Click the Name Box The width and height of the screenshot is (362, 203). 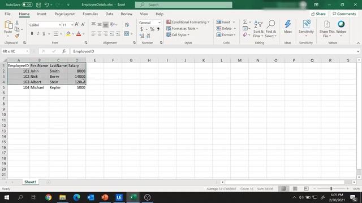click(x=15, y=51)
